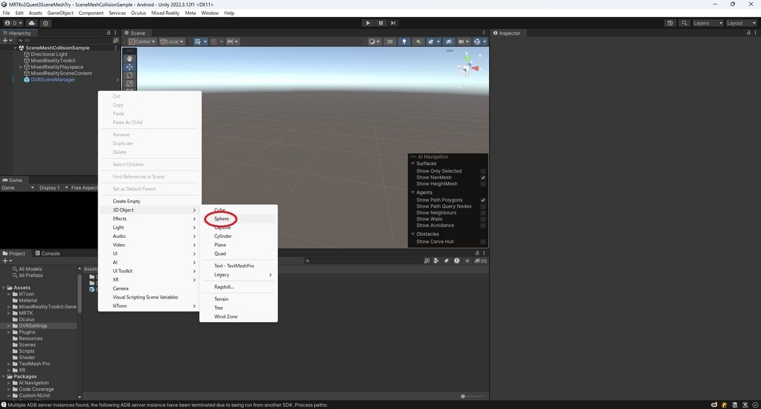Open scene picker icon beside Hierarchy search
761x409 pixels.
pyautogui.click(x=115, y=41)
